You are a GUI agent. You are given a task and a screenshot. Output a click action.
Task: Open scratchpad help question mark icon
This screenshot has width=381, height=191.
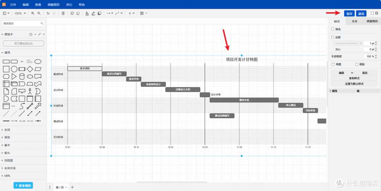click(31, 34)
